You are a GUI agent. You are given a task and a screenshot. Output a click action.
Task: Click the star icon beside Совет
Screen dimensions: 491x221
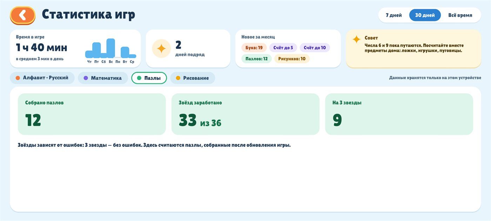point(356,39)
